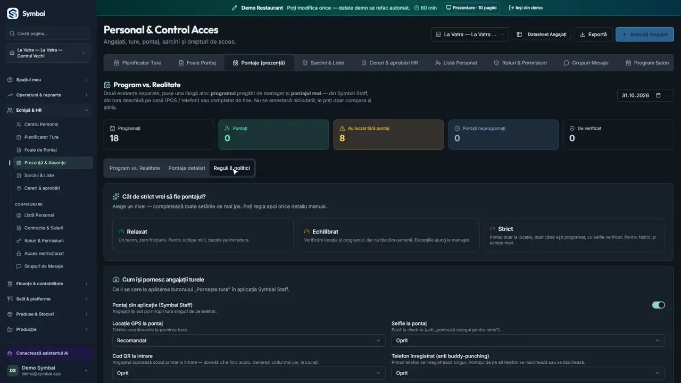The image size is (681, 383).
Task: Open Telefon înregistrat dropdown
Action: (x=528, y=373)
